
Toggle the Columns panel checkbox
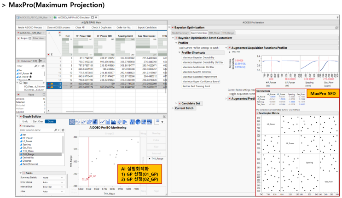[x=44, y=61]
